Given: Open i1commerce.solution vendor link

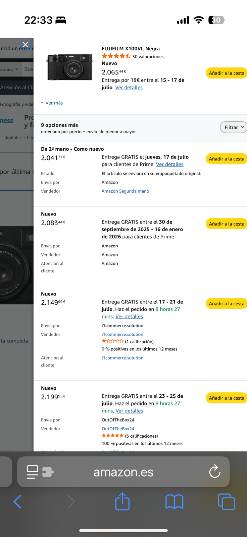Looking at the screenshot, I should tap(122, 334).
